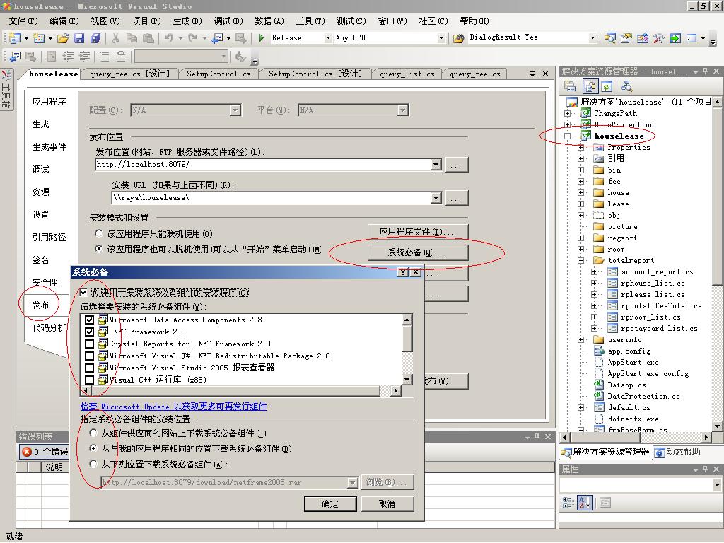Screen dimensions: 724x543
Task: Click the 发布位置 URL input field
Action: click(x=263, y=164)
